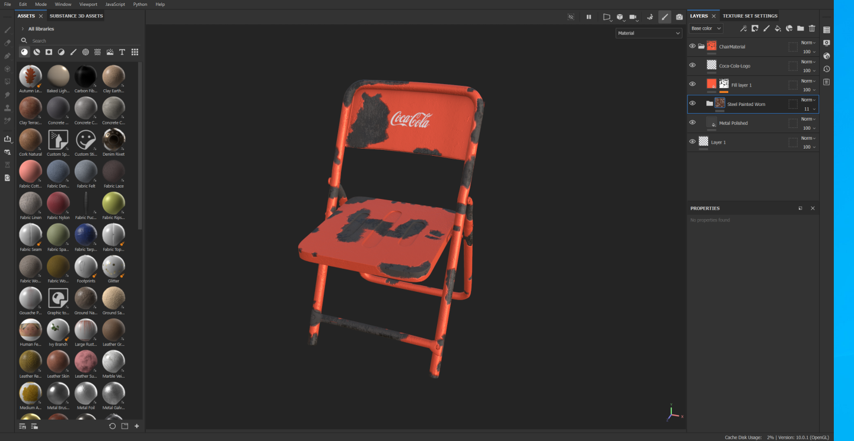Select the Polygon Fill cube tool

[8, 69]
